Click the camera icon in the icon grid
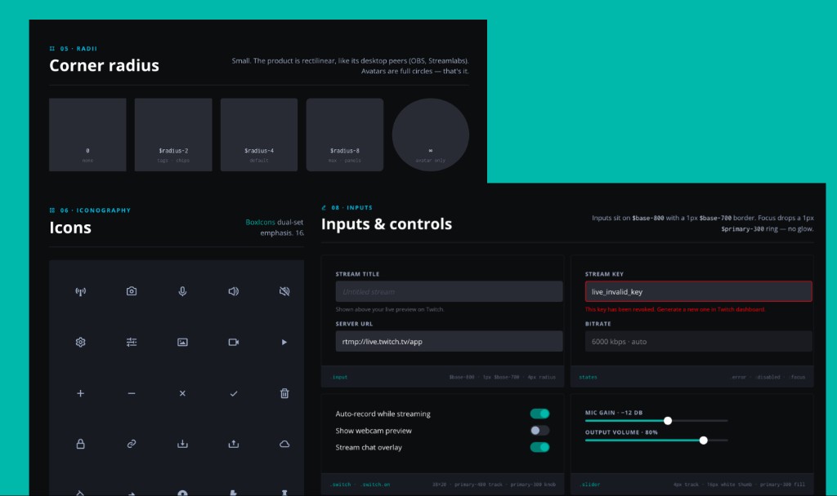Screen dimensions: 837x496 (132, 291)
